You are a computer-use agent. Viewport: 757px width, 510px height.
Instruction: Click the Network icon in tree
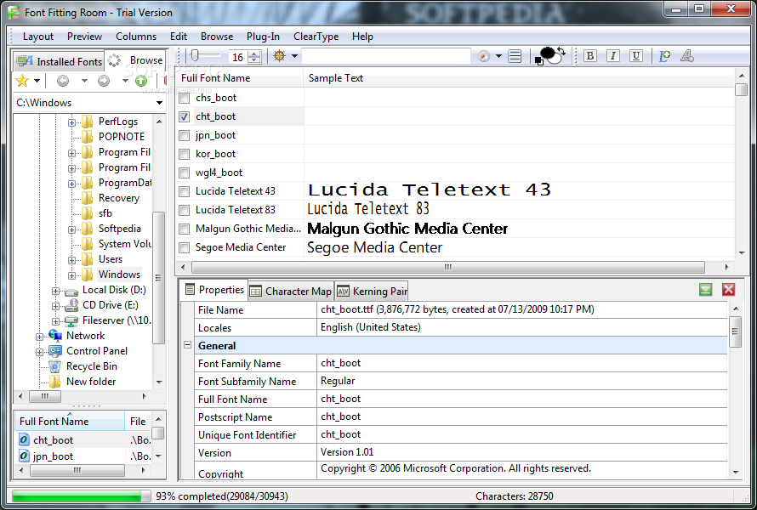tap(55, 336)
